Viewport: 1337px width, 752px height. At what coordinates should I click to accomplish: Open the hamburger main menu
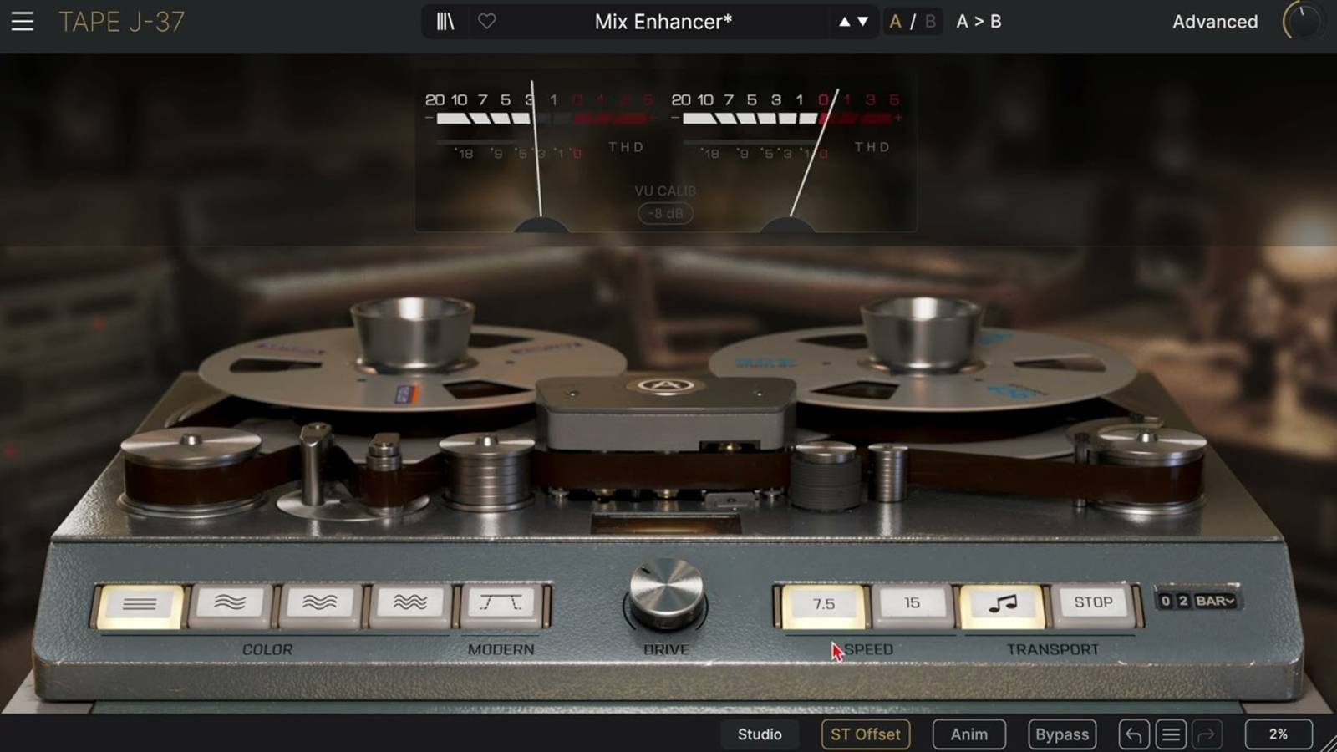[x=23, y=22]
